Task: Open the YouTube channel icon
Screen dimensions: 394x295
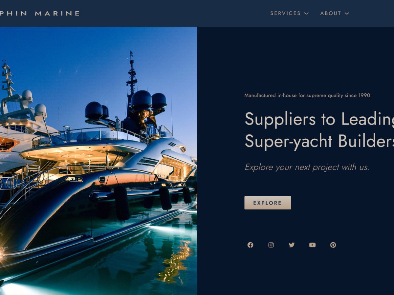Action: (312, 245)
